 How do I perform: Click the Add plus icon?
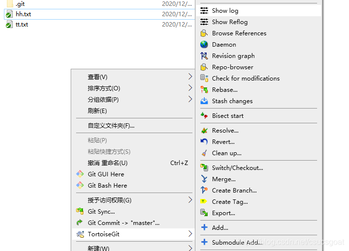click(x=204, y=227)
